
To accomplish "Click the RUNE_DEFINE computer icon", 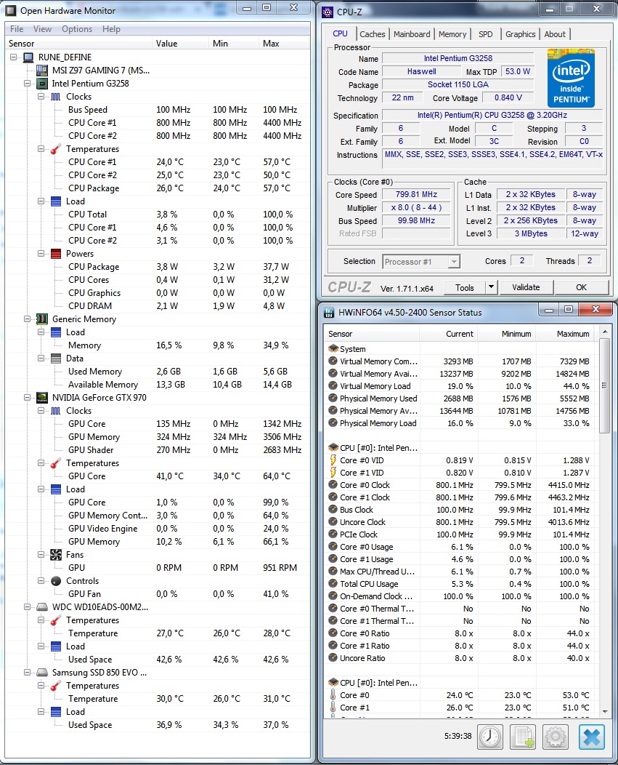I will [x=28, y=57].
